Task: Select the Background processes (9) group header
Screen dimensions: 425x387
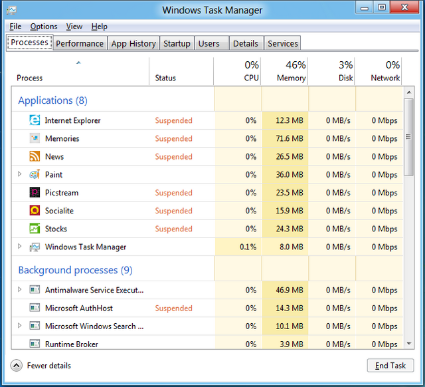Action: [75, 270]
